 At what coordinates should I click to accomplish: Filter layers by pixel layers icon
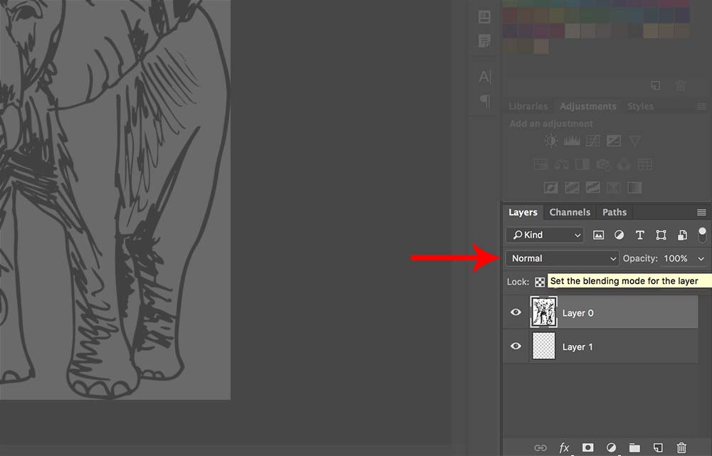coord(598,235)
